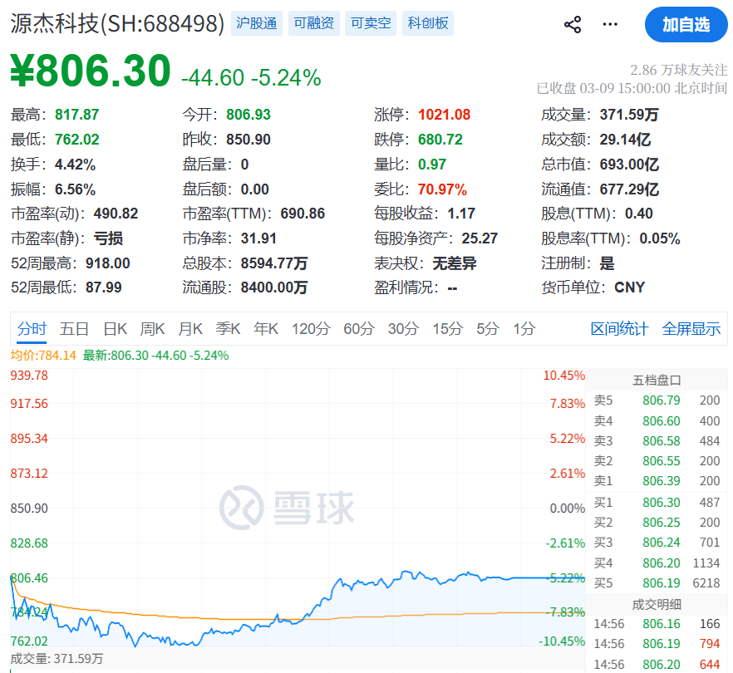Select the 日K daily candlestick tab
The width and height of the screenshot is (733, 673).
point(115,328)
